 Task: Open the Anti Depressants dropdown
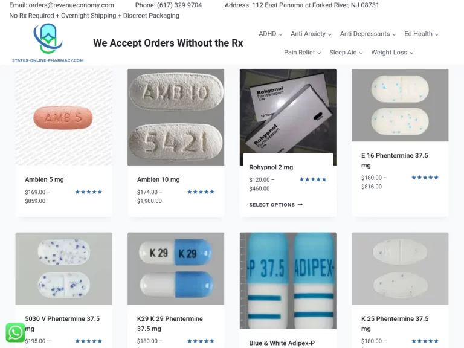coord(368,34)
